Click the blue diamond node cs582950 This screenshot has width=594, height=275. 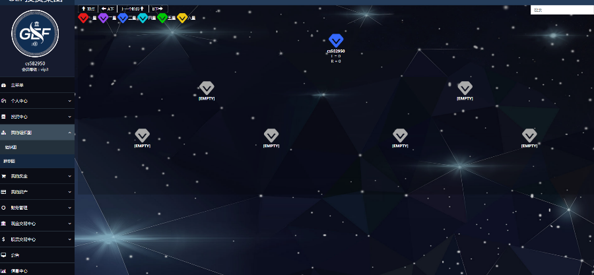(336, 40)
